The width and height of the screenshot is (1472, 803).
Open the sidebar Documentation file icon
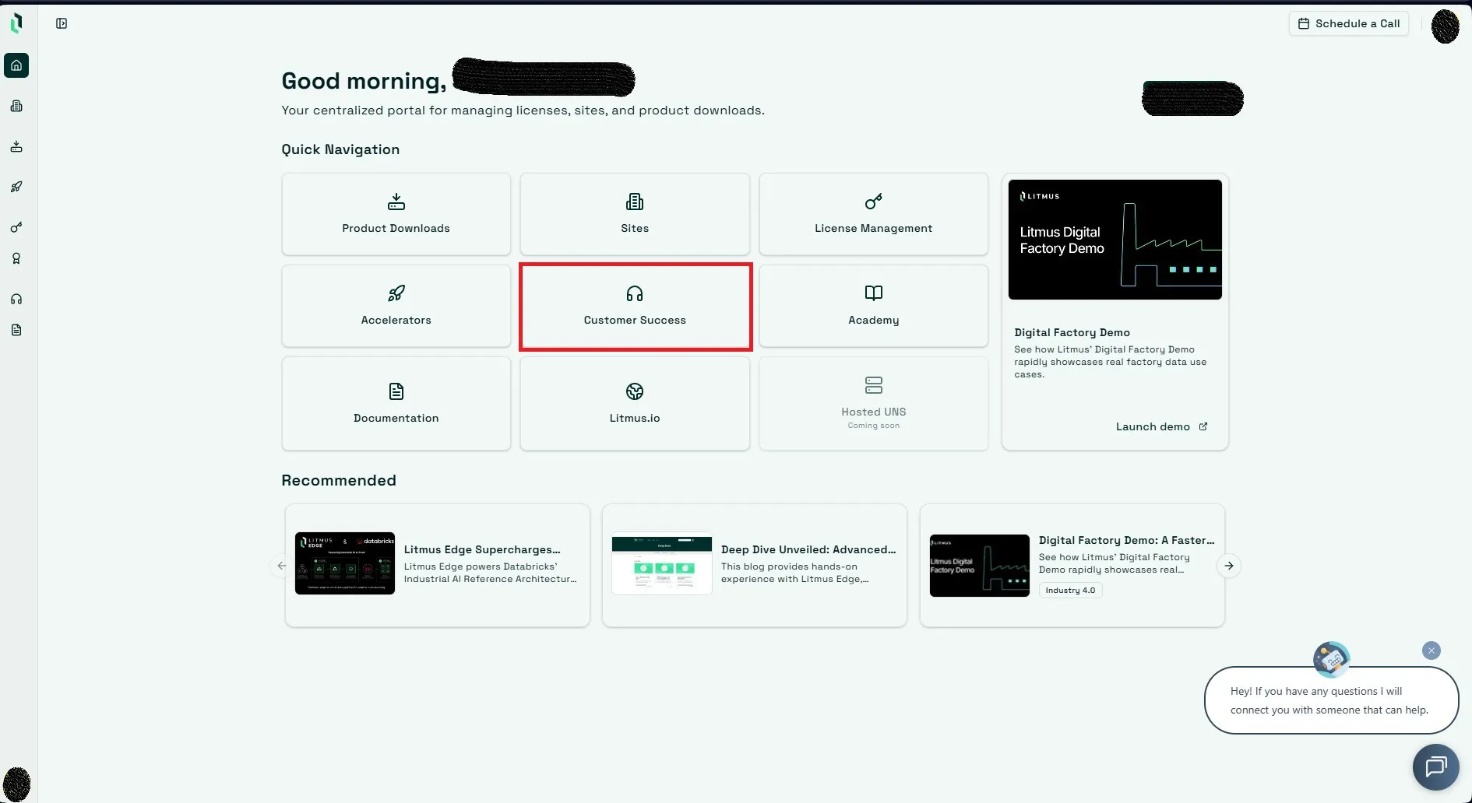pos(16,330)
